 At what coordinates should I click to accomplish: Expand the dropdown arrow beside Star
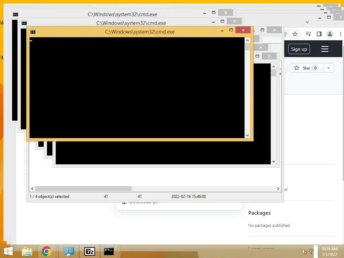[329, 68]
